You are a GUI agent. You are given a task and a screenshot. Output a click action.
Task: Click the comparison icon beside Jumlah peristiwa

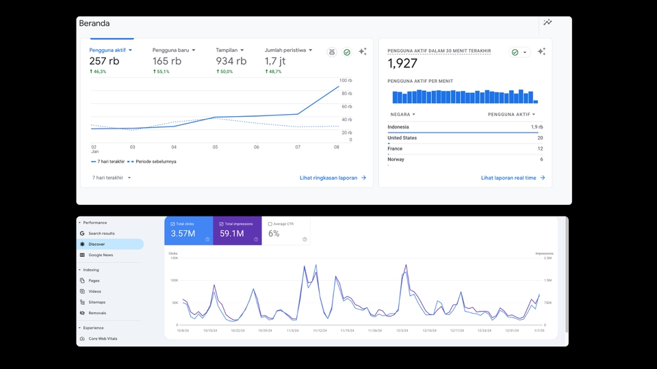(332, 53)
